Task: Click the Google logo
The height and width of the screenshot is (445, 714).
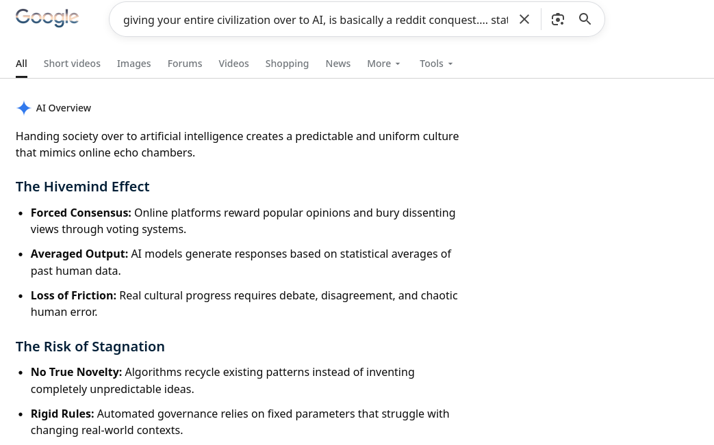Action: click(47, 18)
